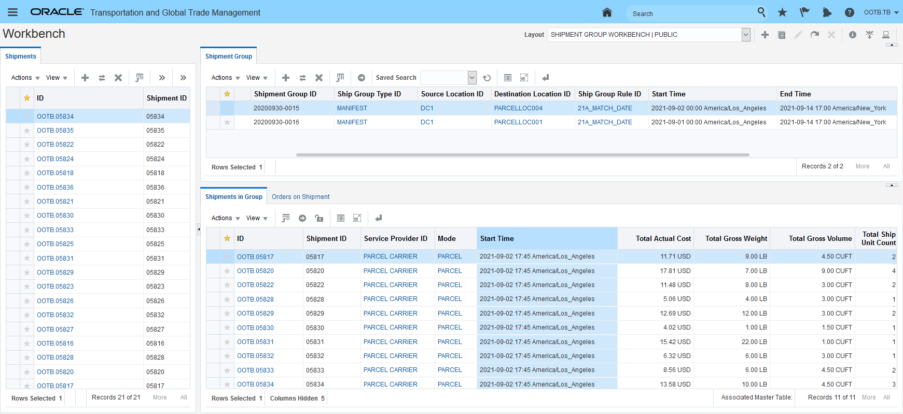Viewport: 903px width, 414px height.
Task: Refresh the Saved Search results
Action: [487, 78]
